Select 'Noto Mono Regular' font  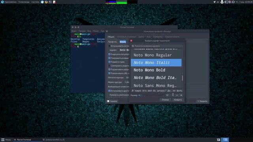tap(156, 55)
